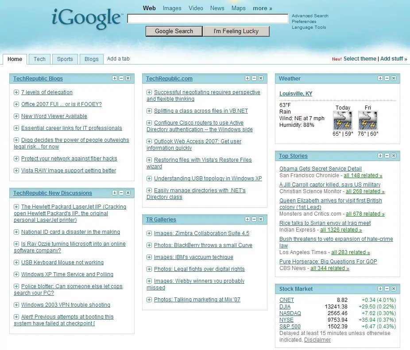Screen dimensions: 410x350
Task: Select the Home tab
Action: [15, 59]
